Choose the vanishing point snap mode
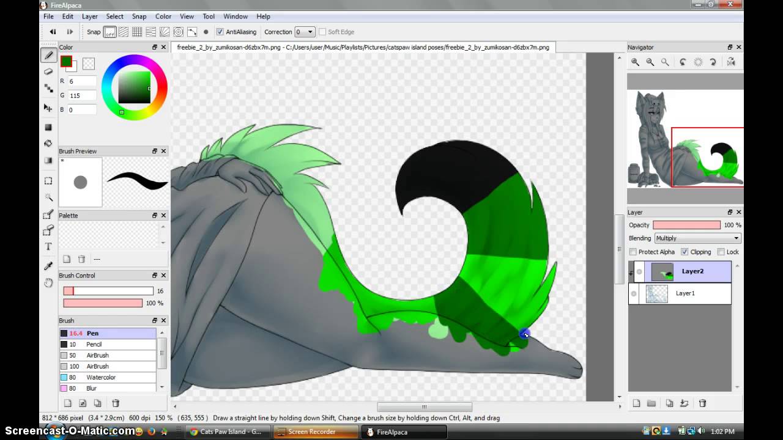This screenshot has width=783, height=440. click(x=151, y=32)
